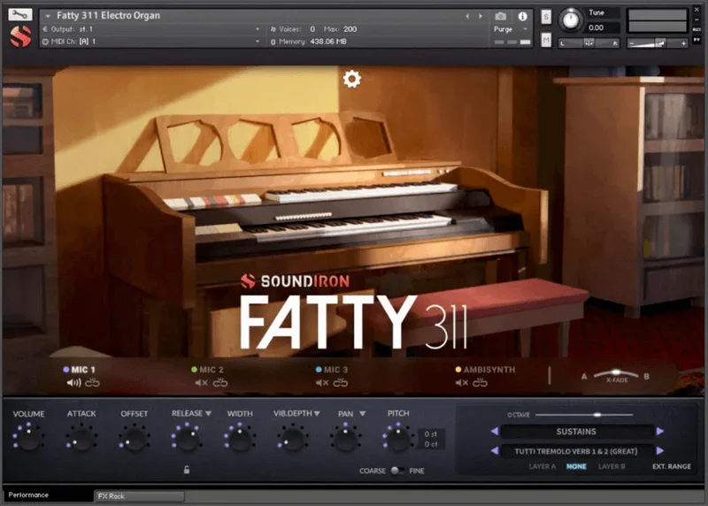
Task: Click the pitch 0 ct value
Action: (x=430, y=444)
